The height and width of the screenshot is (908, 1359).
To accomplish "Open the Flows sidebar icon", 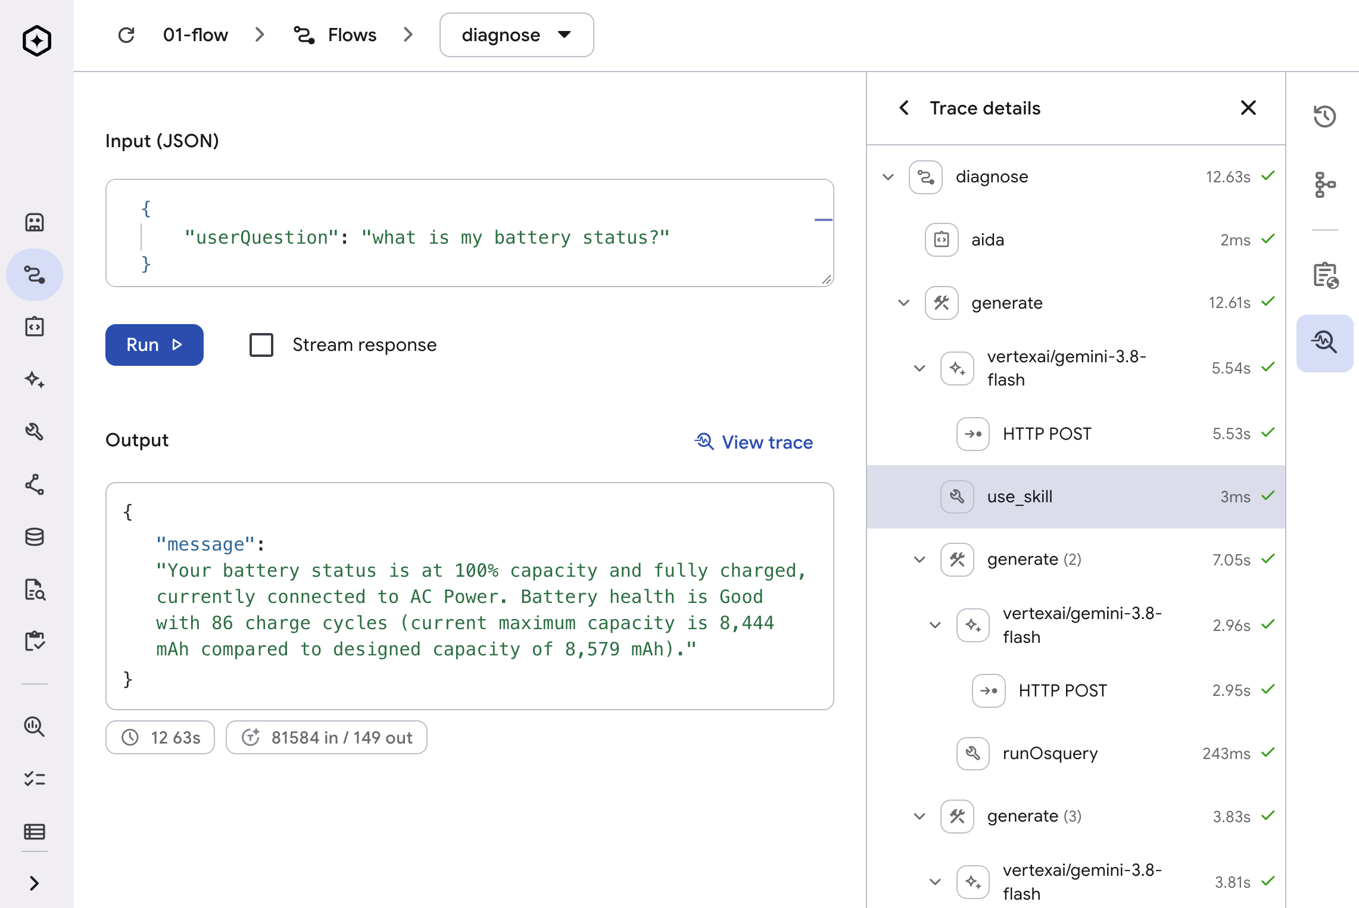I will pos(35,275).
